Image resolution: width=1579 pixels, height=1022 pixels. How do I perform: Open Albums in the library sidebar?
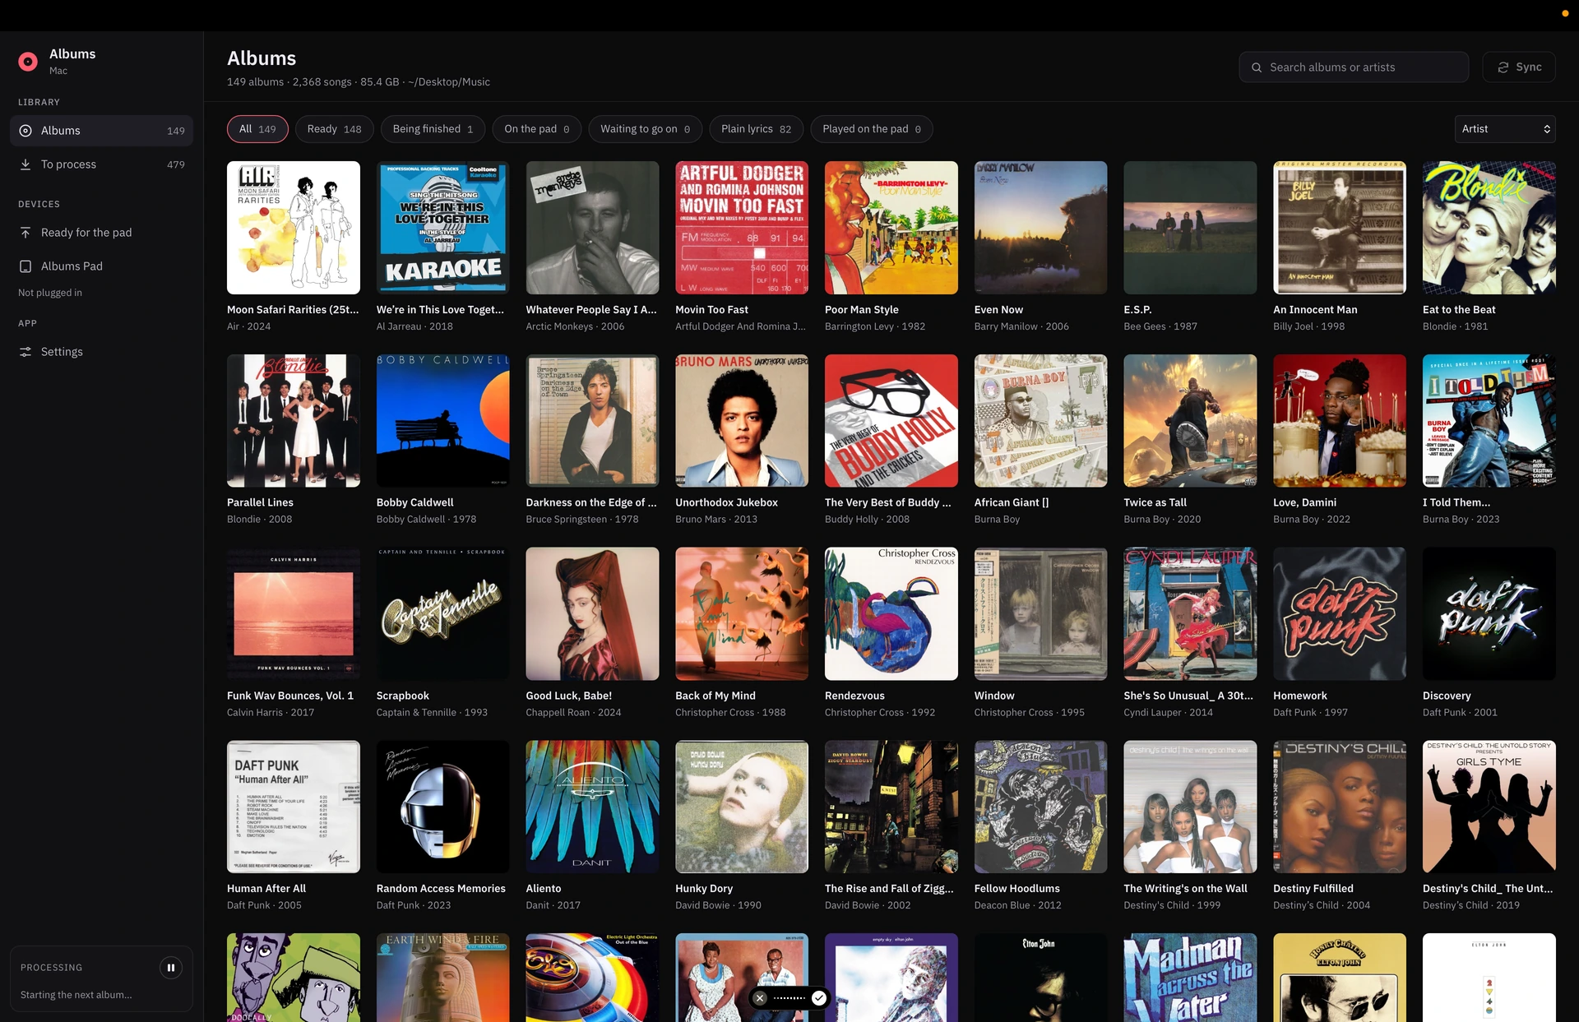point(101,131)
